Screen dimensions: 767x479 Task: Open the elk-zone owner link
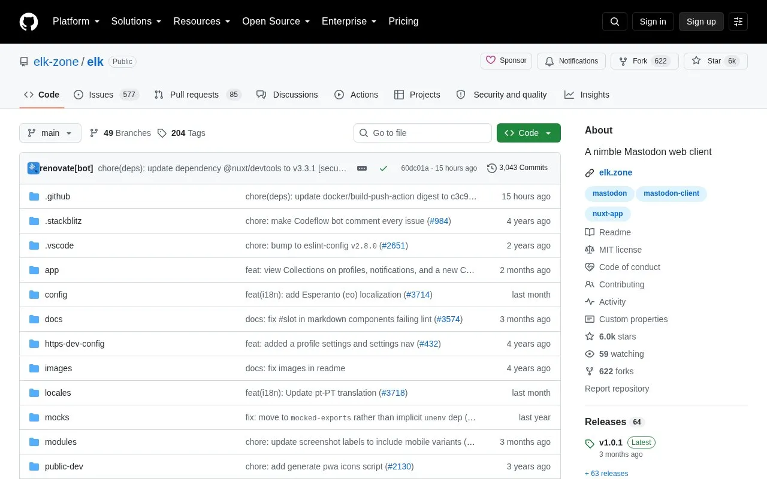pyautogui.click(x=56, y=62)
